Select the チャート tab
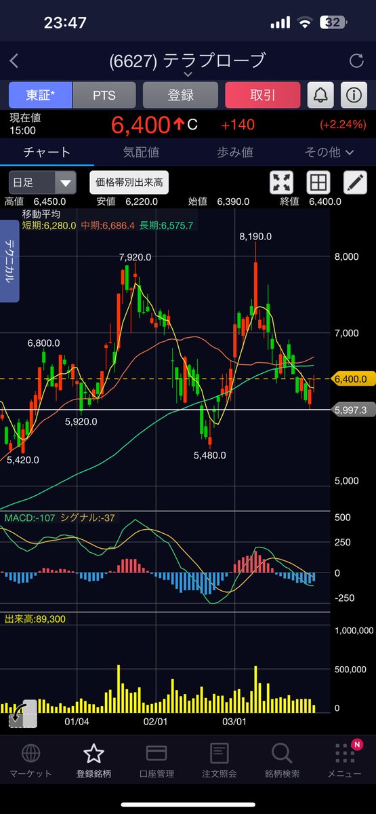 (47, 152)
